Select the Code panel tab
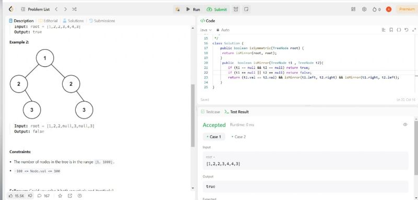Viewport: 418px width, 200px height. (207, 21)
